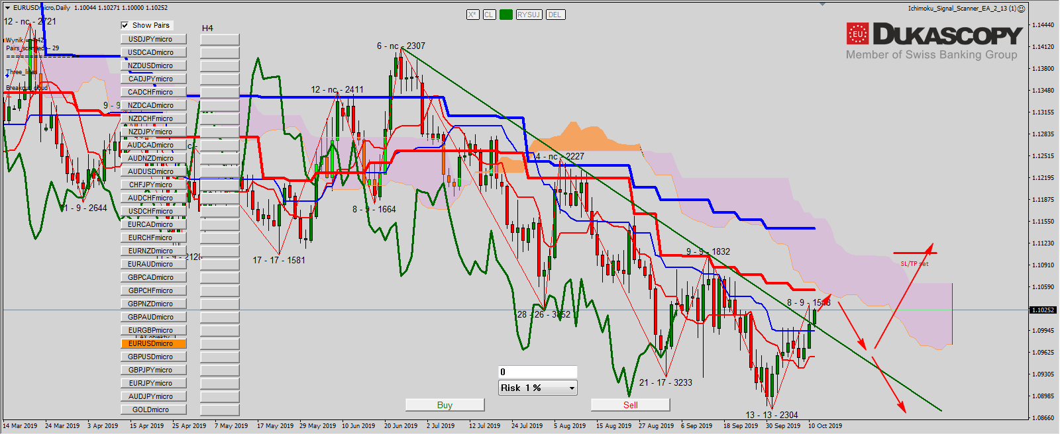Click the chart shift triangle marker

(x=823, y=4)
